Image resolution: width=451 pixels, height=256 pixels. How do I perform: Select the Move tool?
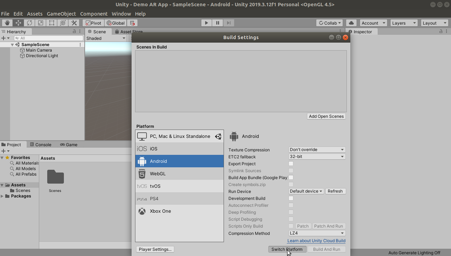(18, 23)
